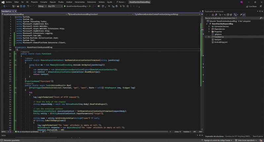Click the New Project toolbar icon
The width and height of the screenshot is (264, 142).
pyautogui.click(x=13, y=6)
